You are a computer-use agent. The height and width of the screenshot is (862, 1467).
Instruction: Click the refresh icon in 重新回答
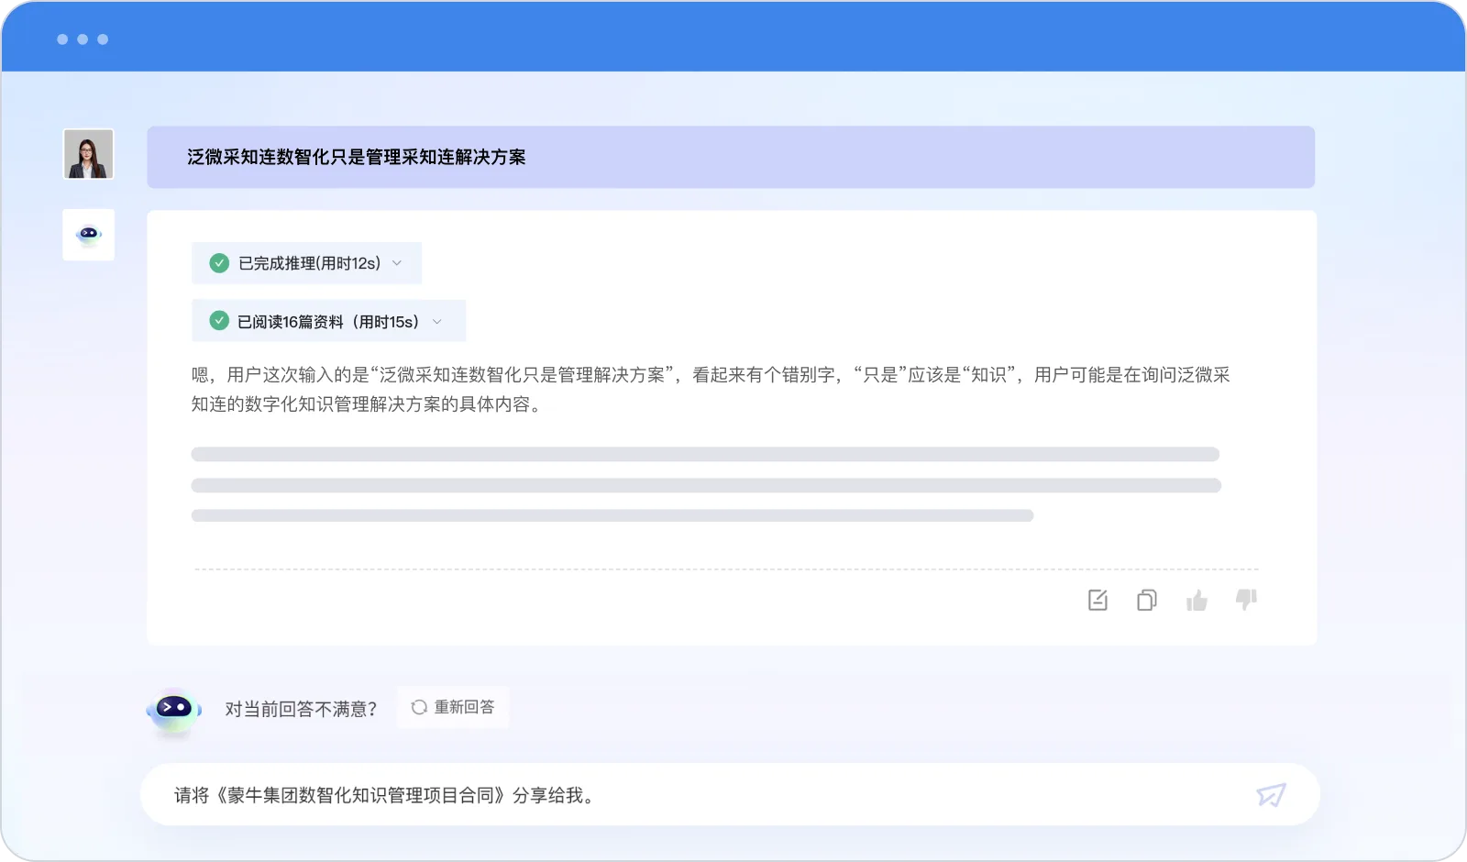pyautogui.click(x=419, y=707)
